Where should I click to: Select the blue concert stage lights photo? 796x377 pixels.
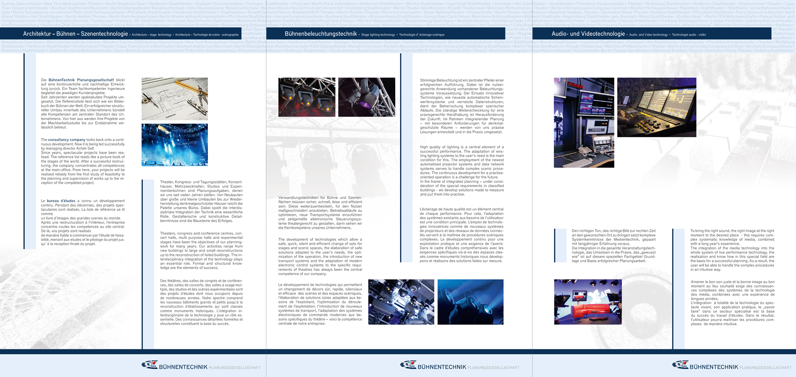click(175, 145)
